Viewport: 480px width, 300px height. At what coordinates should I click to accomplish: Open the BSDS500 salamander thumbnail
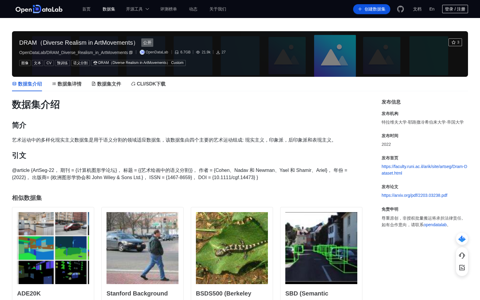coord(232,248)
